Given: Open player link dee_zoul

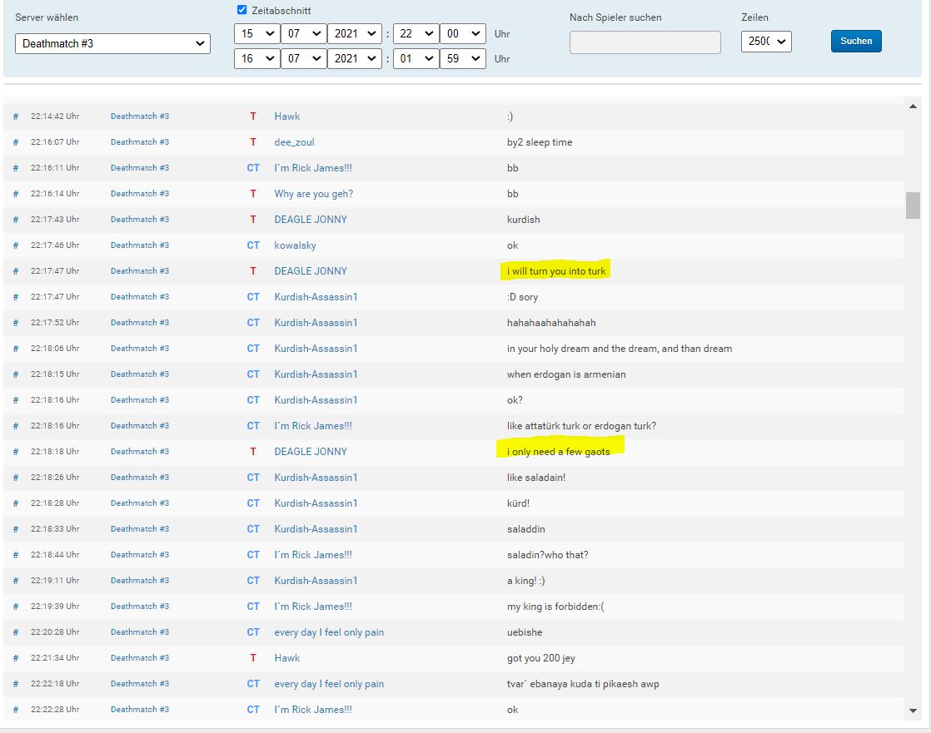Looking at the screenshot, I should pos(294,142).
